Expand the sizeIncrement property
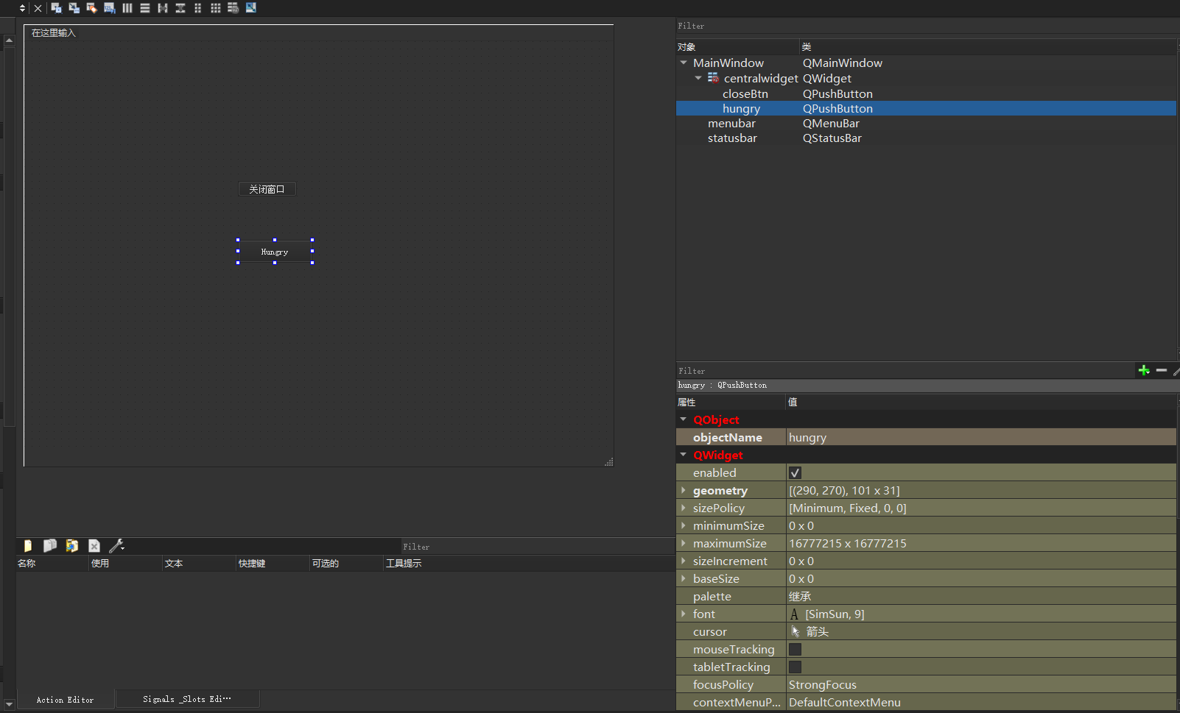This screenshot has width=1180, height=713. pyautogui.click(x=683, y=561)
